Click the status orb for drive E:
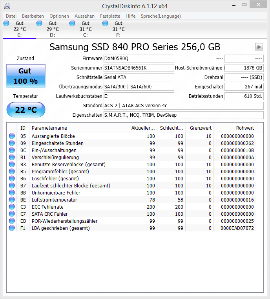 6,23
